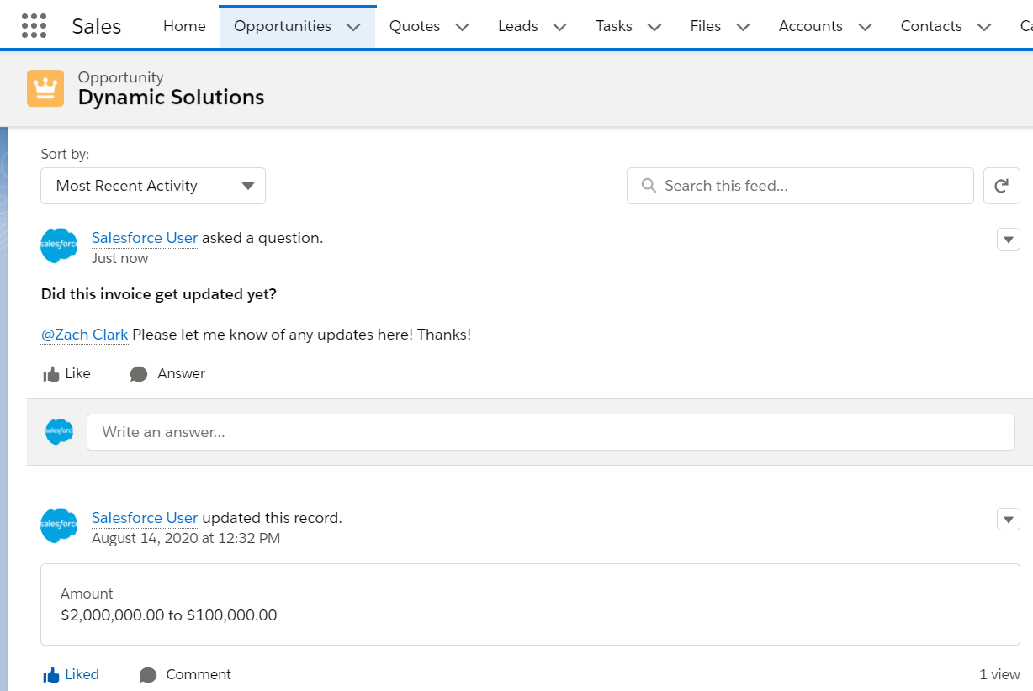This screenshot has width=1033, height=691.
Task: Open the actions menu arrow on record update post
Action: [x=1009, y=520]
